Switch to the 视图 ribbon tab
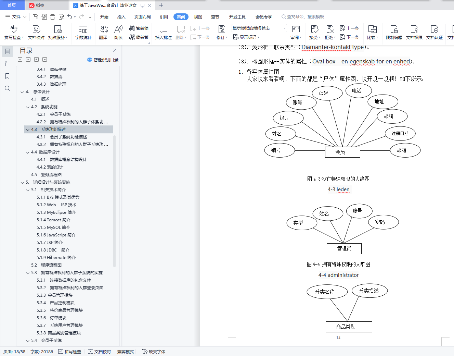Image resolution: width=454 pixels, height=356 pixels. pos(198,17)
